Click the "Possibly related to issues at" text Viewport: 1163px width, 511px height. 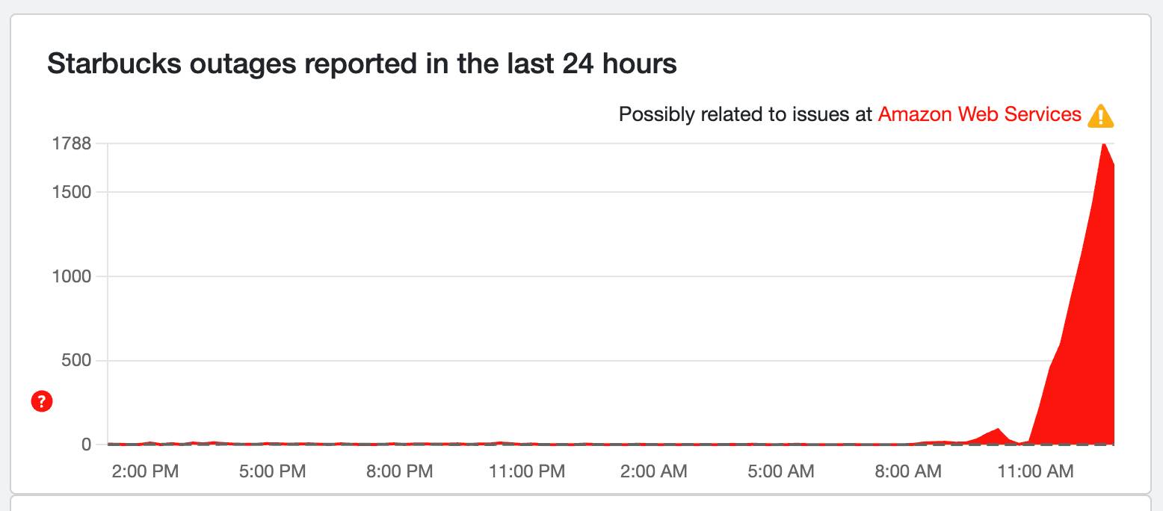[745, 114]
